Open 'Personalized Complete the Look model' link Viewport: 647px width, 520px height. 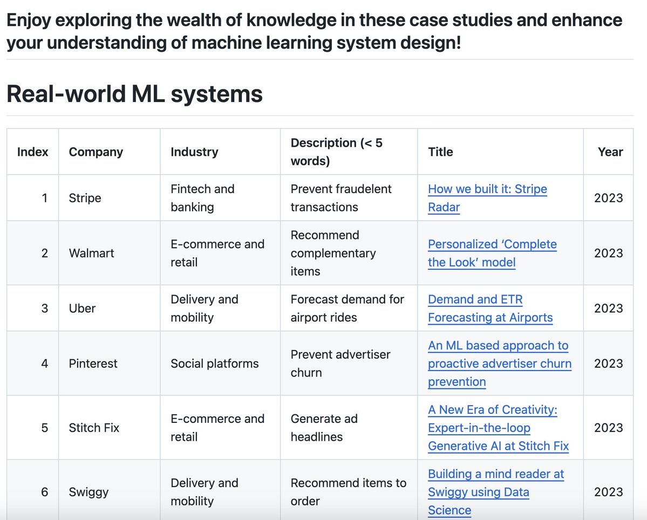pos(492,253)
